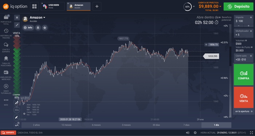
Task: Toggle sound speaker icon
Action: (x=188, y=133)
